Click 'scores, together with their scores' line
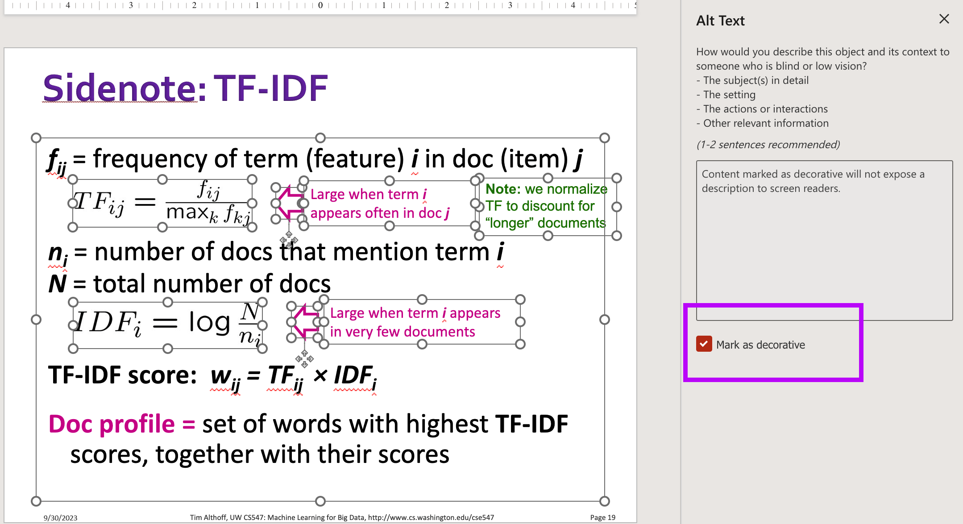 pyautogui.click(x=260, y=455)
